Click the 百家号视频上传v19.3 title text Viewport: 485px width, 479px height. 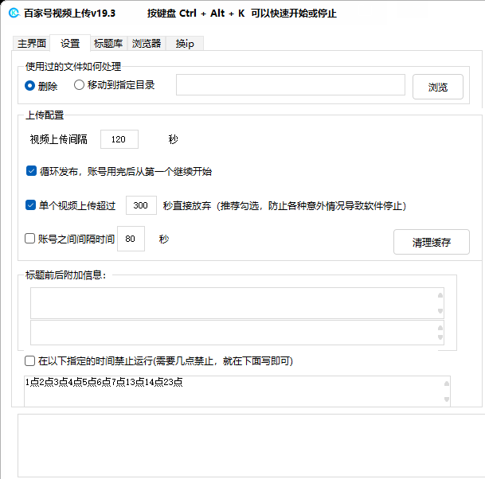click(69, 14)
